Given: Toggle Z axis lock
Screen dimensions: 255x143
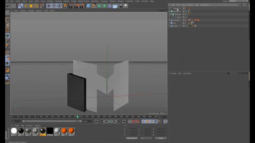Looking at the screenshot, I should point(59,6).
